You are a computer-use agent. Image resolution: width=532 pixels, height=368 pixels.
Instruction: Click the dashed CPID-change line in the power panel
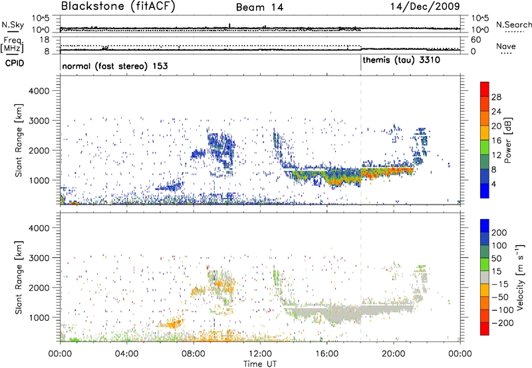click(361, 140)
